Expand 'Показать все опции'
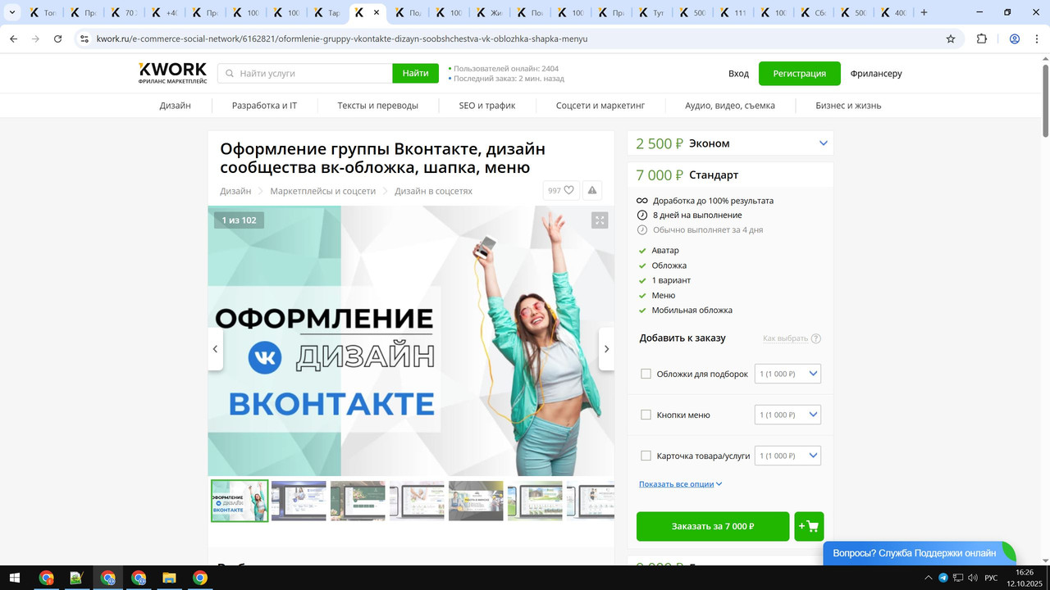The image size is (1050, 590). pos(675,483)
